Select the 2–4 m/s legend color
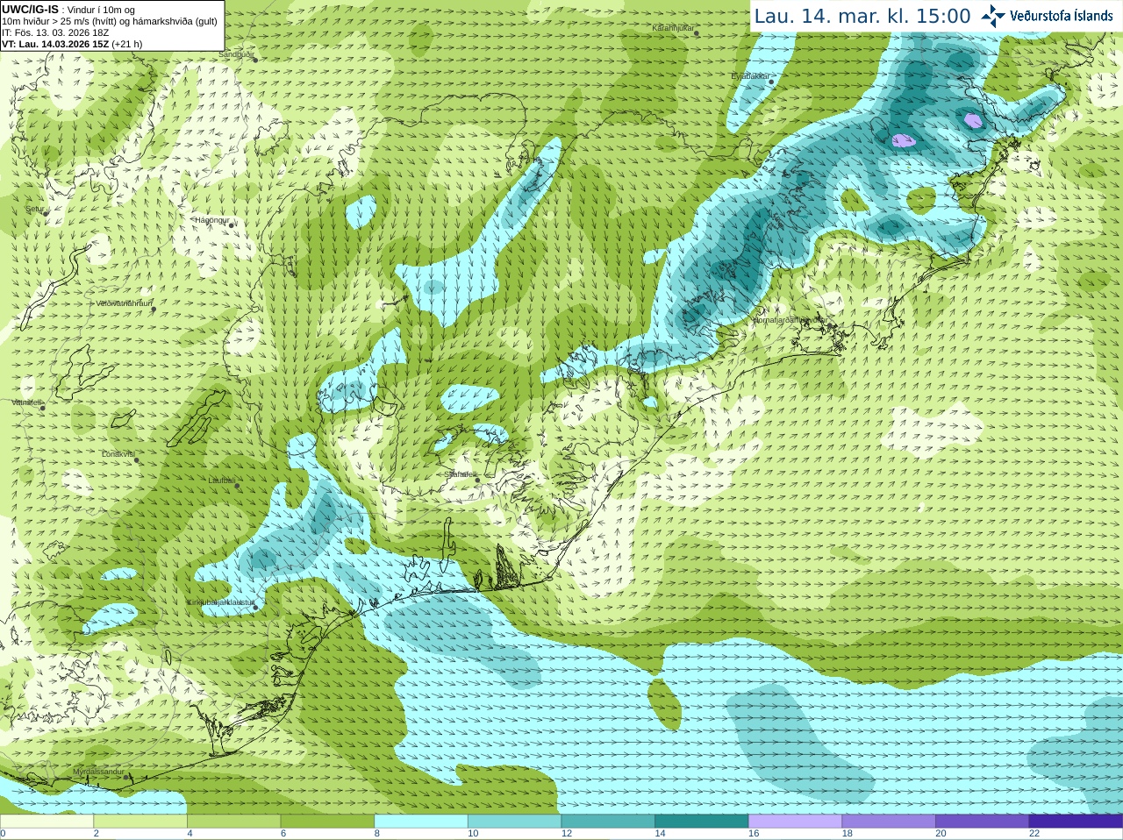Viewport: 1123px width, 840px height. pyautogui.click(x=140, y=822)
